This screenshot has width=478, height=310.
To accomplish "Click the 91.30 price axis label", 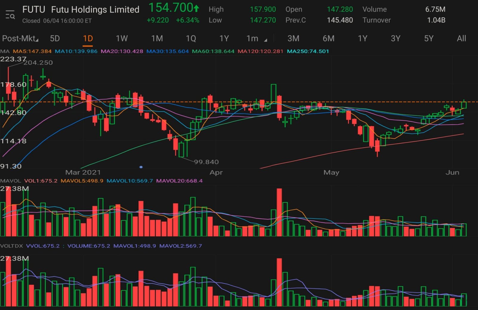I will point(11,166).
